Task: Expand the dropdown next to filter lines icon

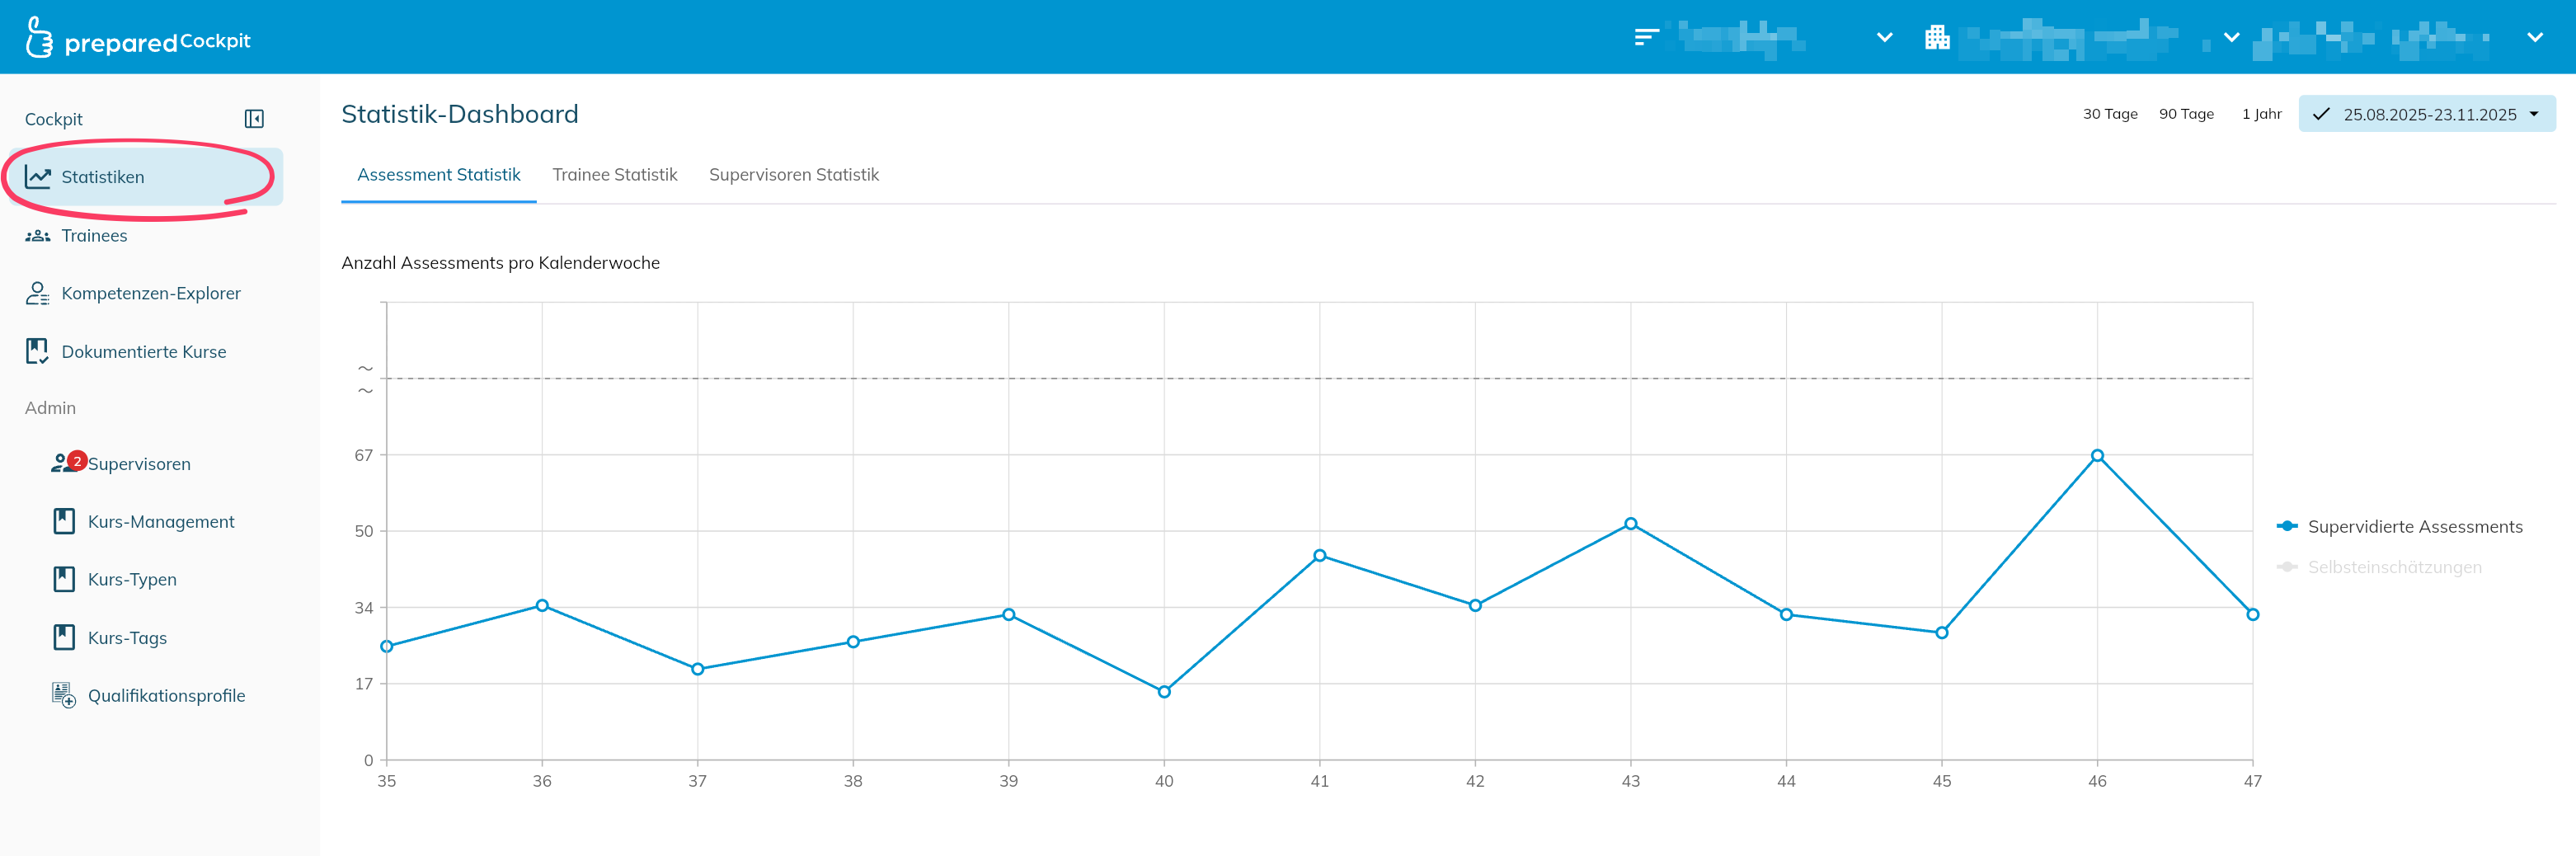Action: [x=1884, y=38]
